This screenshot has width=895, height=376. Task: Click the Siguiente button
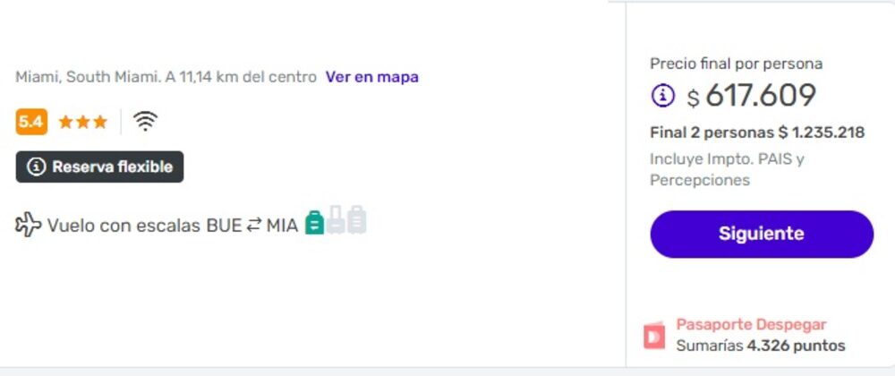762,234
